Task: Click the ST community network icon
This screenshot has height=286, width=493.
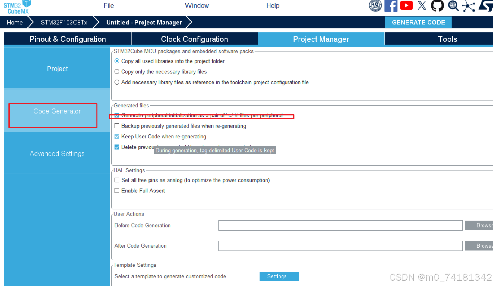Action: [469, 6]
